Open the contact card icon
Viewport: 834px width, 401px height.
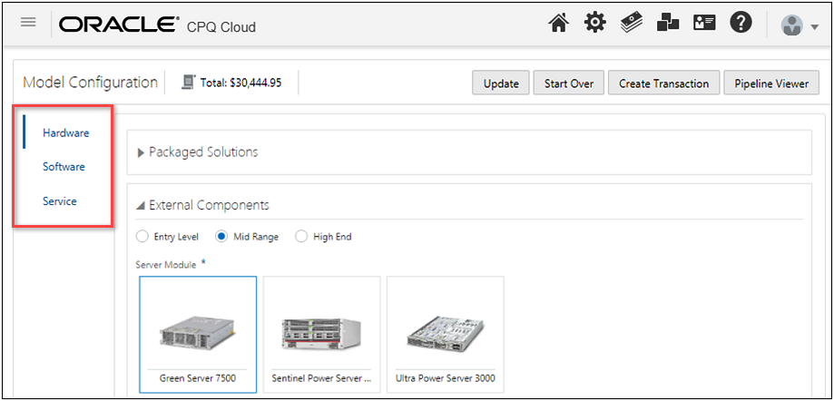click(704, 24)
